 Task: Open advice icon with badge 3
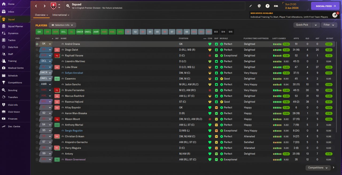click(335, 15)
